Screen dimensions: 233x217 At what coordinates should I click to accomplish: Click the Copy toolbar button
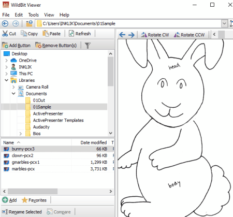point(29,34)
